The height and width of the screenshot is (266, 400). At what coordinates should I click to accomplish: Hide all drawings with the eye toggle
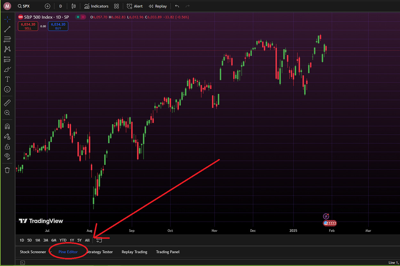(7, 156)
